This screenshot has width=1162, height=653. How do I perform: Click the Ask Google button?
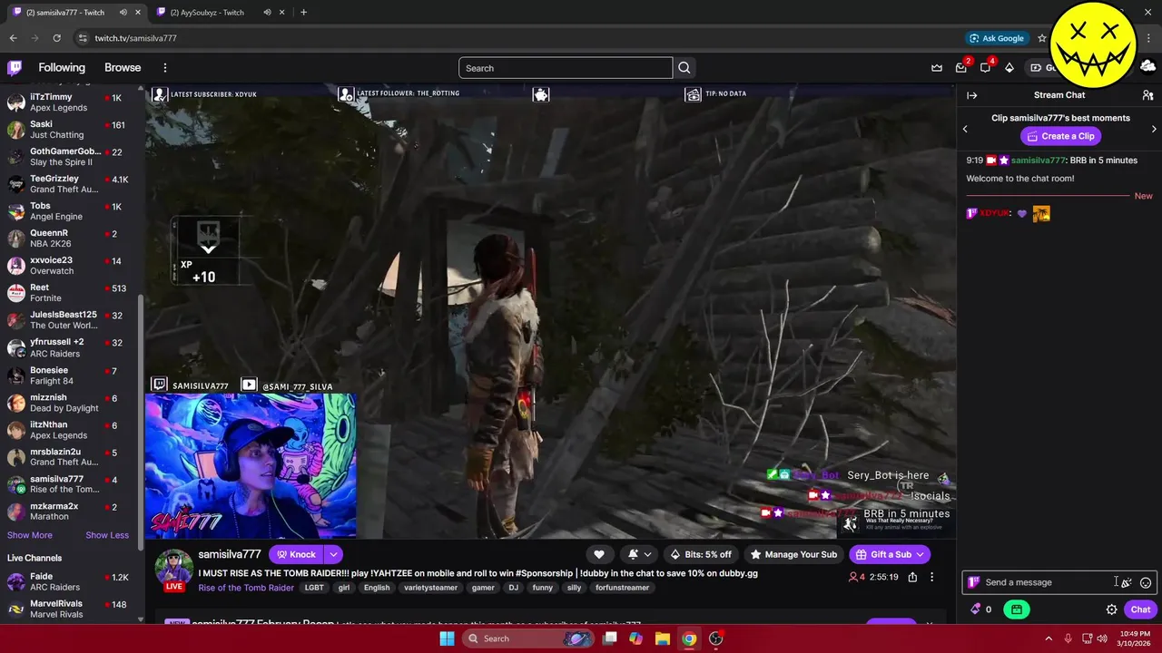click(x=996, y=38)
